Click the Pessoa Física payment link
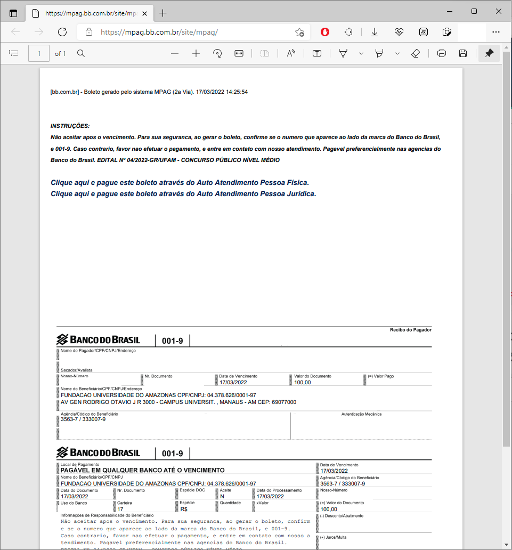 pyautogui.click(x=180, y=182)
